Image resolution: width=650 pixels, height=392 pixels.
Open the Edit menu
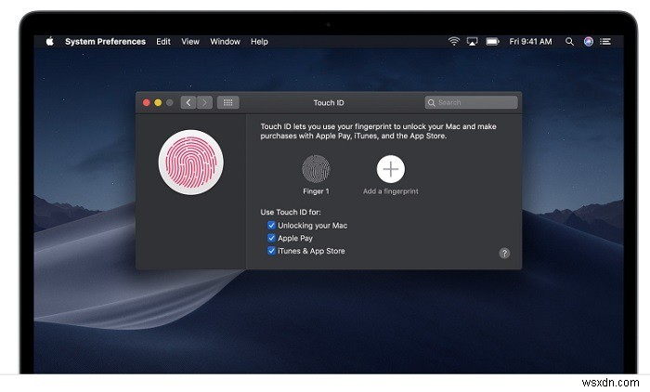[163, 42]
